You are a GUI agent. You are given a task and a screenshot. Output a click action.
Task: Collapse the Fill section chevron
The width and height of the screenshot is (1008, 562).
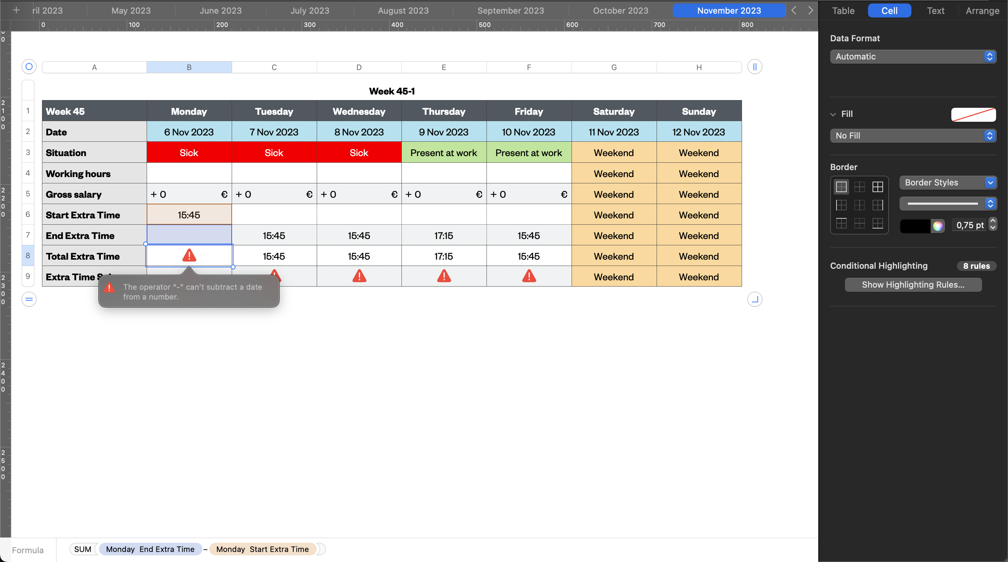(833, 114)
